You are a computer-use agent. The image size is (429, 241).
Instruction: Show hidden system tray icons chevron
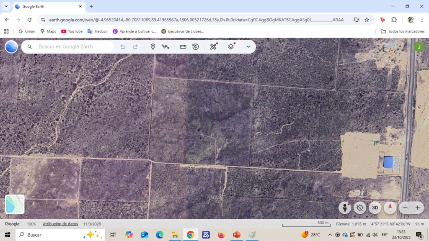(330, 235)
